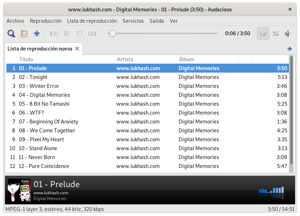Viewport: 300px width, 216px height.
Task: Skip to the next track
Action: pos(92,33)
